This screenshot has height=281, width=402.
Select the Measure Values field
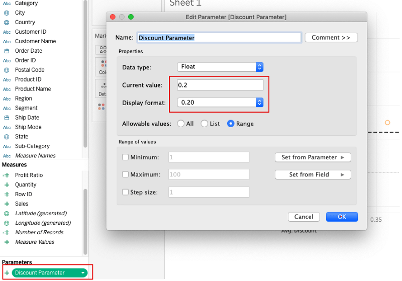point(35,242)
